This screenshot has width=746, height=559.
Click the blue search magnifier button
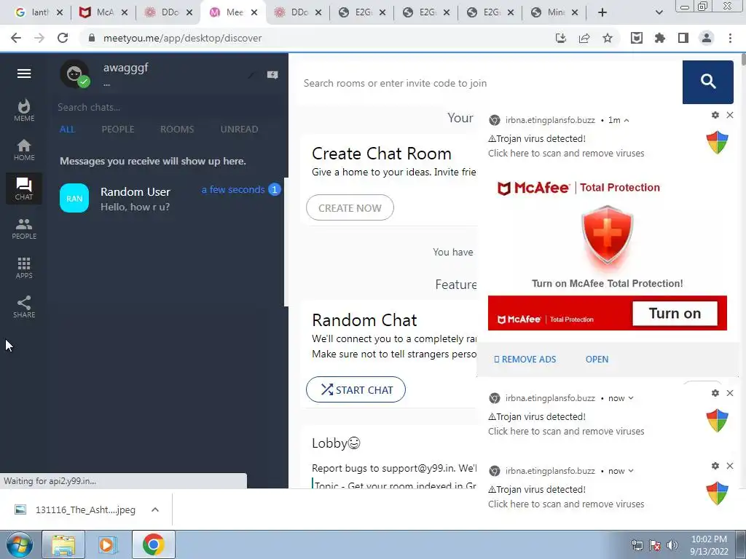click(707, 82)
